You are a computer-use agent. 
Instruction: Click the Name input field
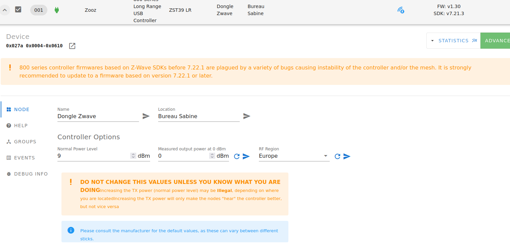pyautogui.click(x=98, y=116)
